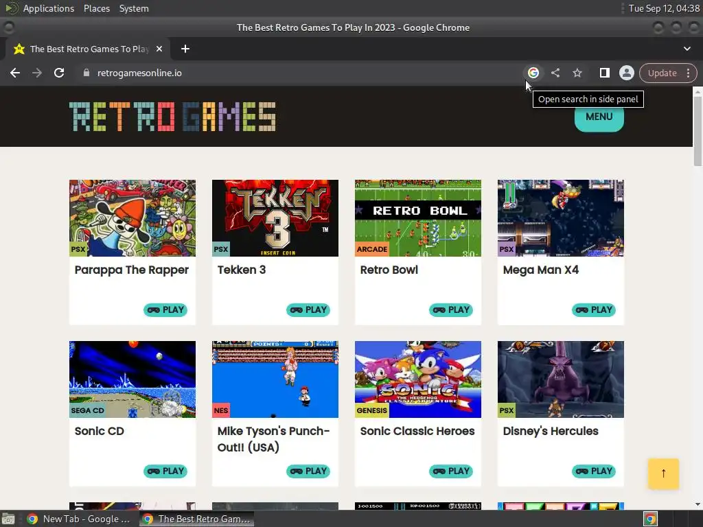Play Retro Bowl
Screen dimensions: 703x527
point(451,310)
